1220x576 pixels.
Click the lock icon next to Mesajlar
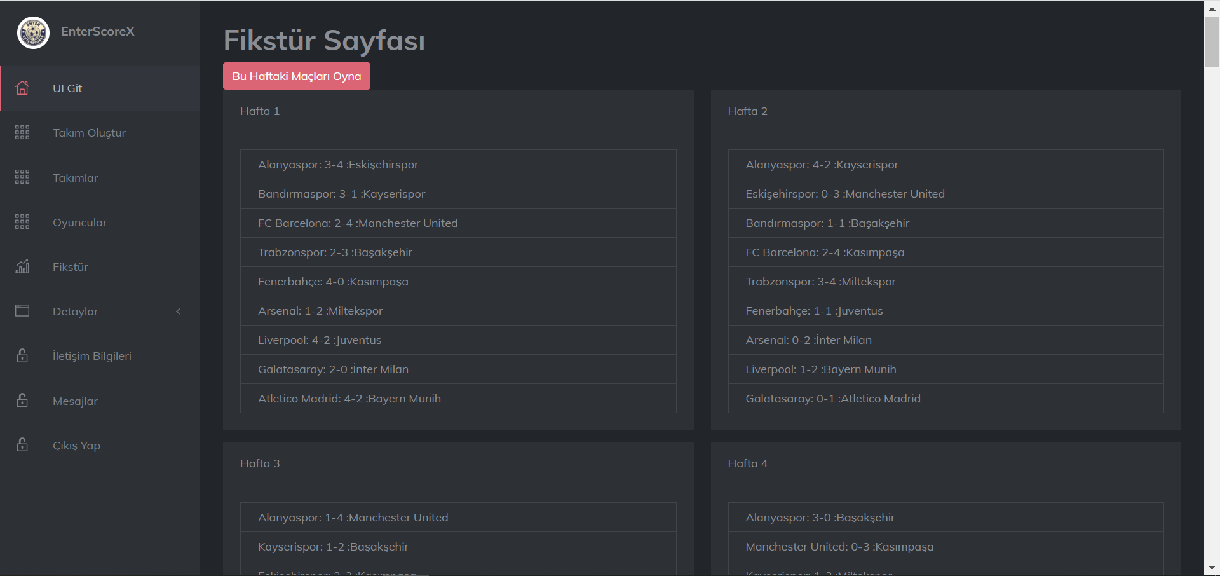click(22, 401)
